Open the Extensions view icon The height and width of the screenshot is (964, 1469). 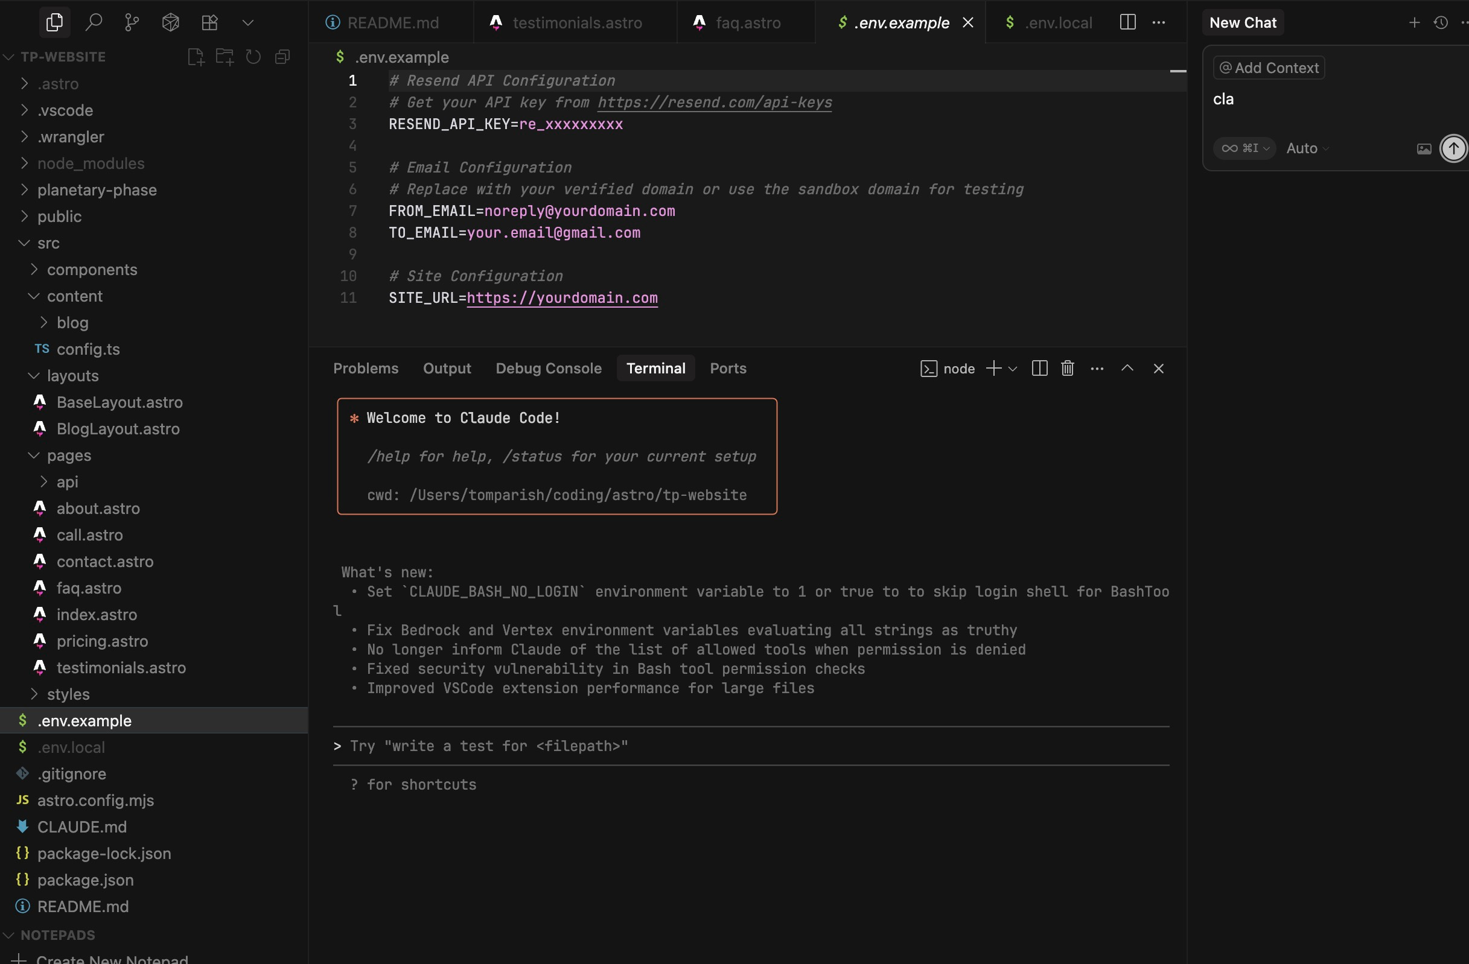(209, 23)
